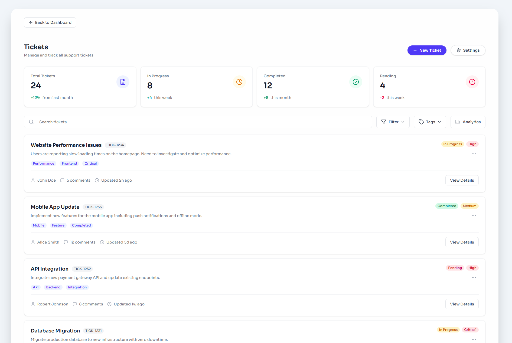Expand the Tags dropdown
512x343 pixels.
430,122
